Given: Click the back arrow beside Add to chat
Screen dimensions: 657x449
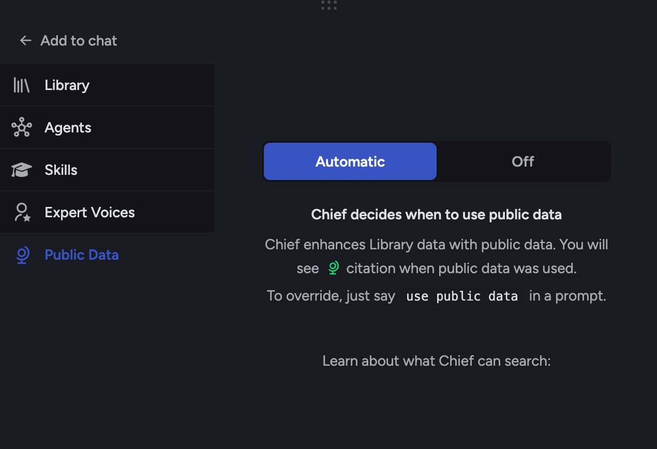Looking at the screenshot, I should [25, 40].
